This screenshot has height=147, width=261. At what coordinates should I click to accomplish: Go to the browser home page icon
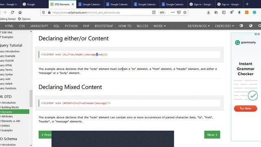(x=20, y=12)
